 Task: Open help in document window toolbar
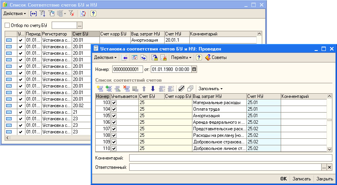[199, 57]
